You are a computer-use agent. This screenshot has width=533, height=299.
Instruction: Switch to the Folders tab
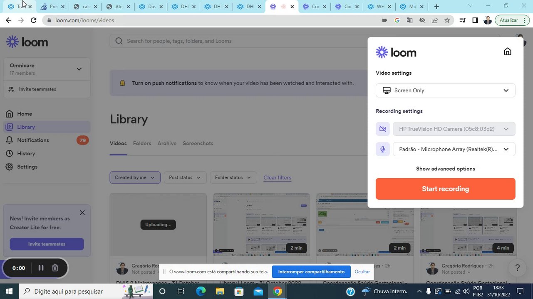(x=142, y=143)
